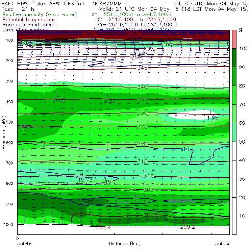Click the red '330' contour label

142,113
